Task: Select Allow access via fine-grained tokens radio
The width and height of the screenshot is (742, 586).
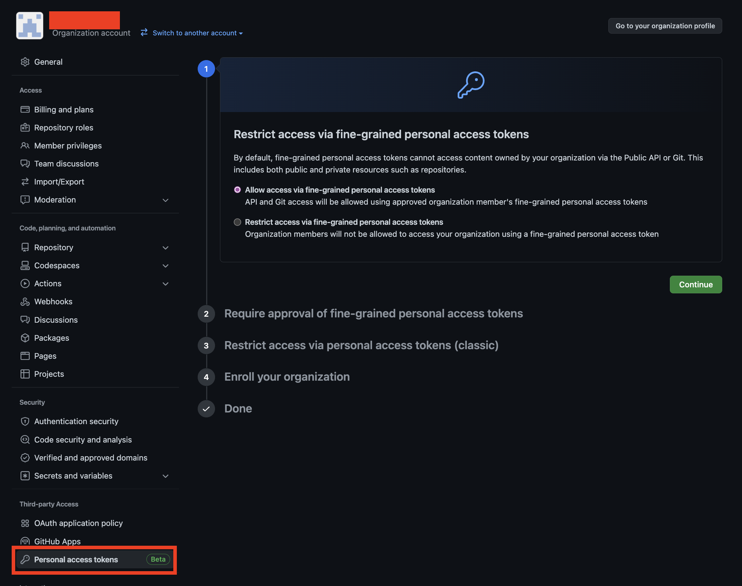Action: pos(237,190)
